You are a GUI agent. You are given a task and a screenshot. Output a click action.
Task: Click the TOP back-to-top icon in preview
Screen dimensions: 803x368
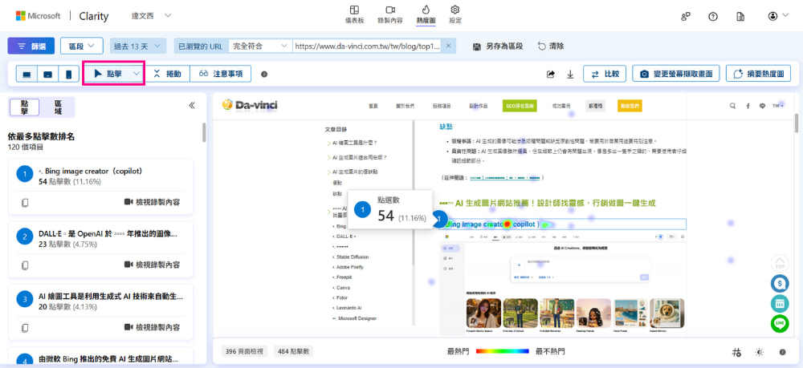(x=780, y=263)
